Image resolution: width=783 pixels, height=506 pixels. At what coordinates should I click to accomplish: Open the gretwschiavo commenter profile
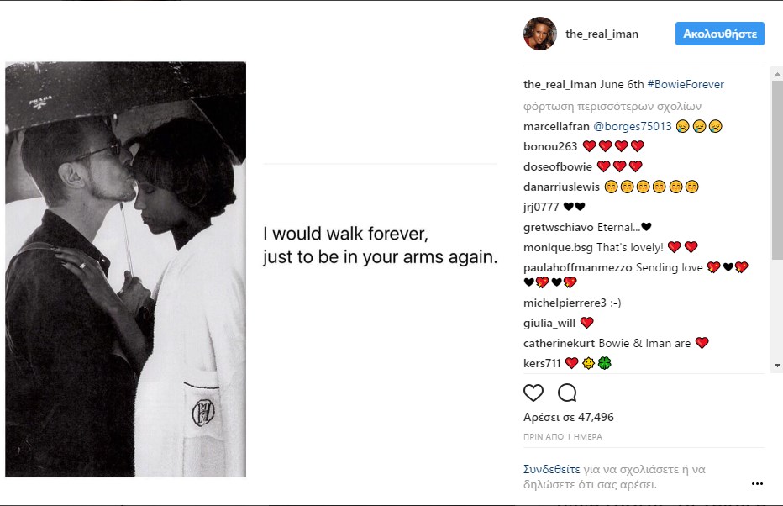click(x=557, y=227)
